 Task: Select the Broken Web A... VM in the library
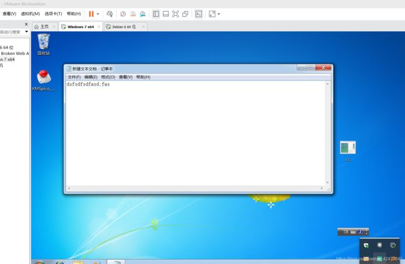[x=15, y=53]
